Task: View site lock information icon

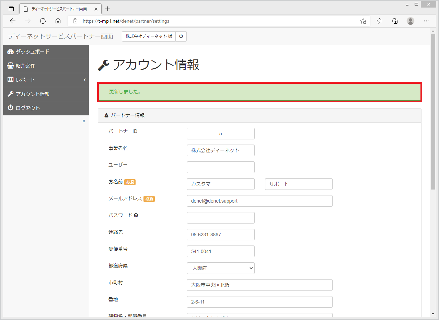Action: pos(75,21)
